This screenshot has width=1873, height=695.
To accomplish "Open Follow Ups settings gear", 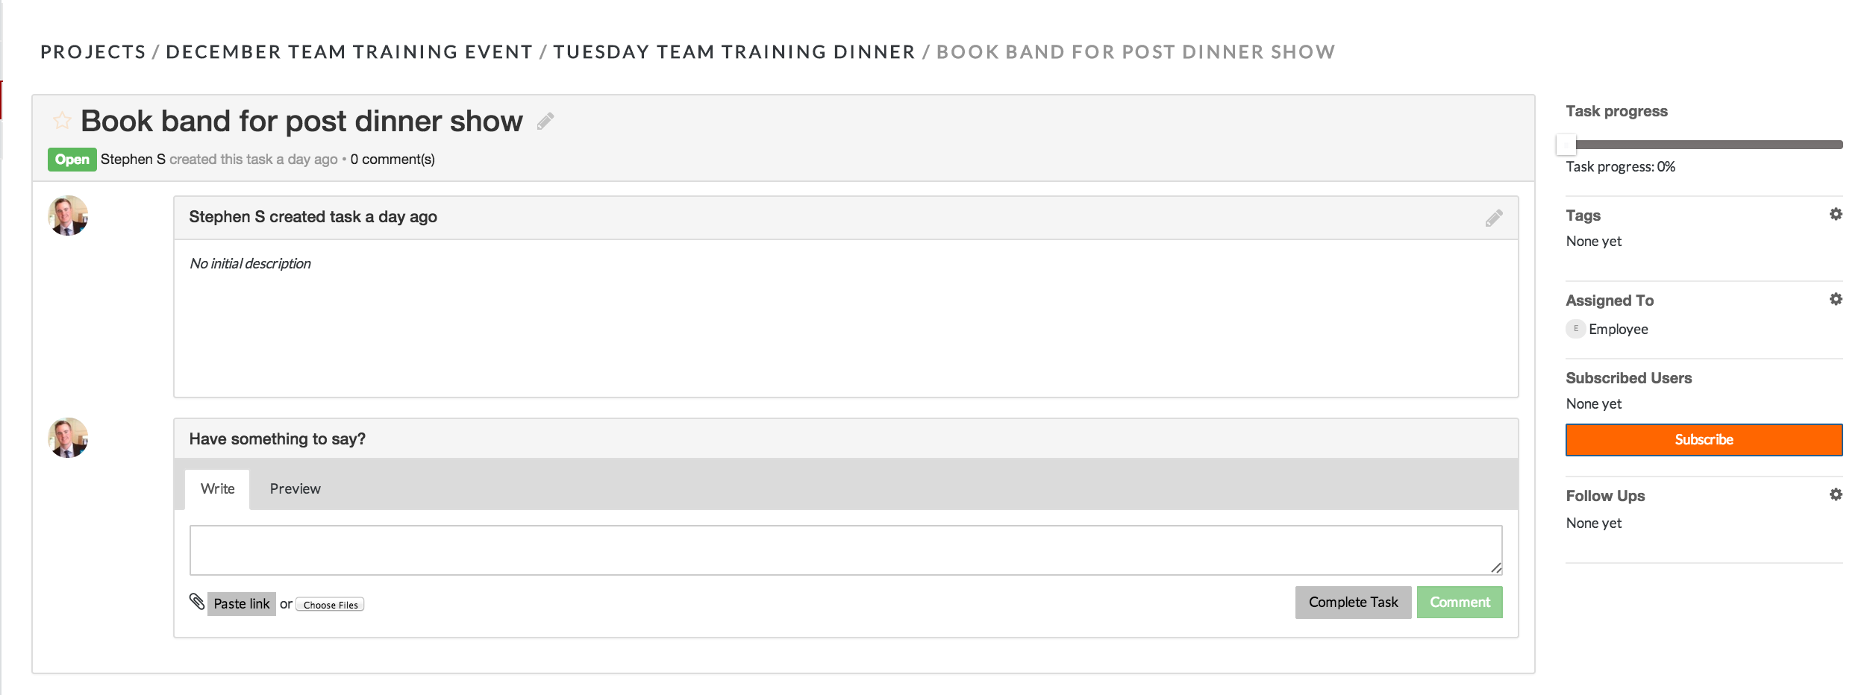I will click(x=1836, y=495).
